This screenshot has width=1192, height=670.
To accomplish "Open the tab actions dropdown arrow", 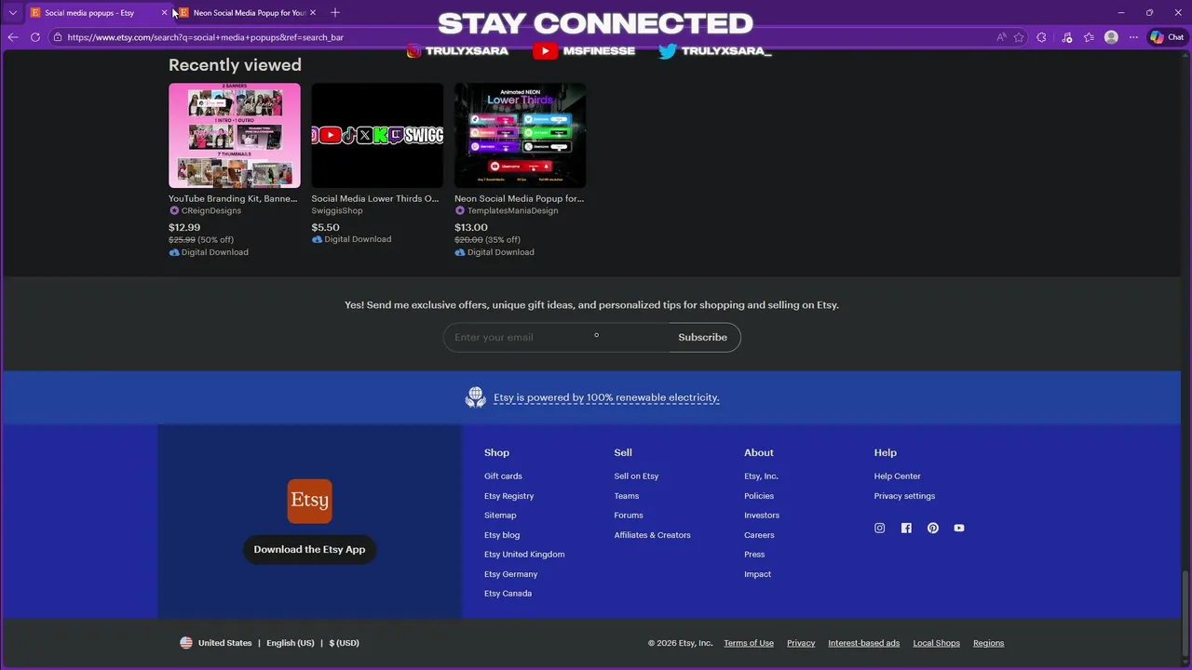I will 12,12.
